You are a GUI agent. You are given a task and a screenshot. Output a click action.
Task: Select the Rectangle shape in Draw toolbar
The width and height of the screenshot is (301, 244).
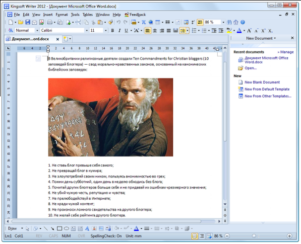(60, 229)
